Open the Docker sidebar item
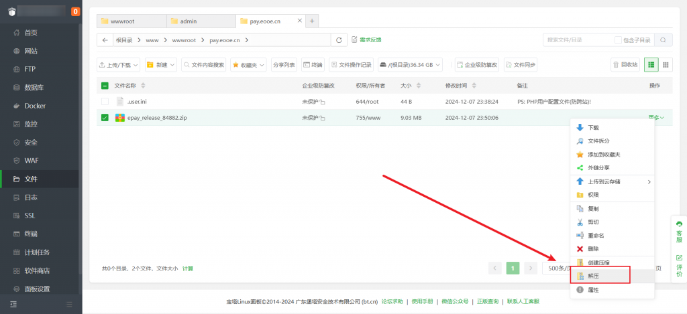 coord(35,106)
